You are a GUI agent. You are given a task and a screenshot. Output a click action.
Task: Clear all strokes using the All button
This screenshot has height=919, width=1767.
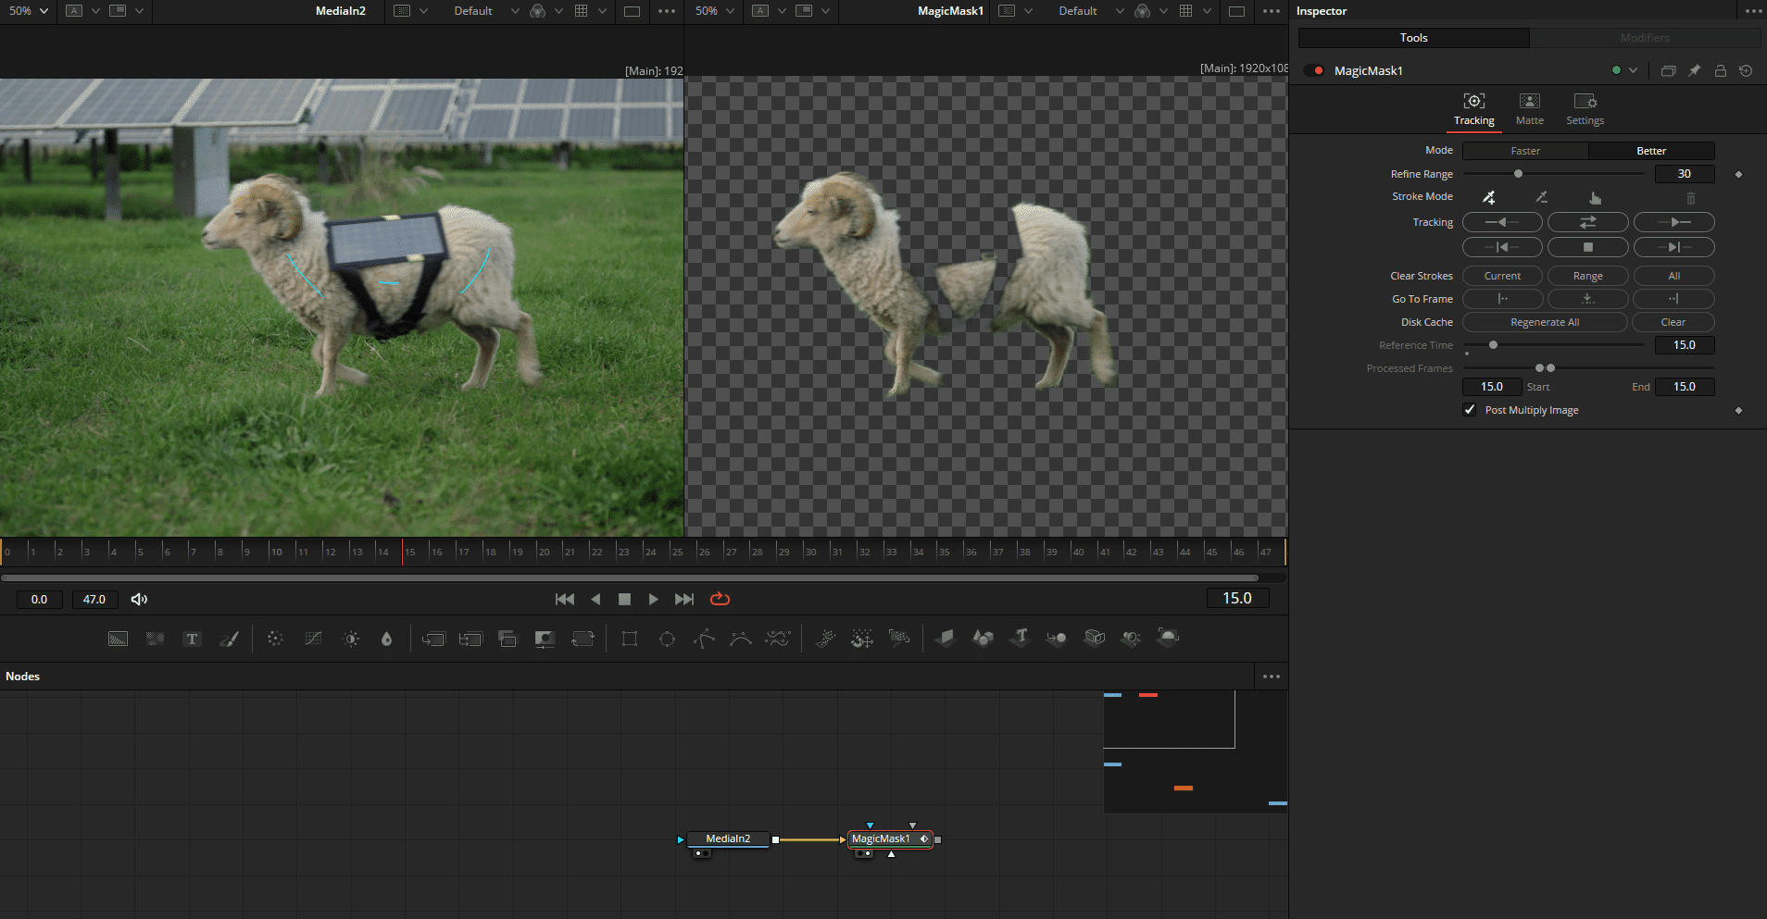1673,275
